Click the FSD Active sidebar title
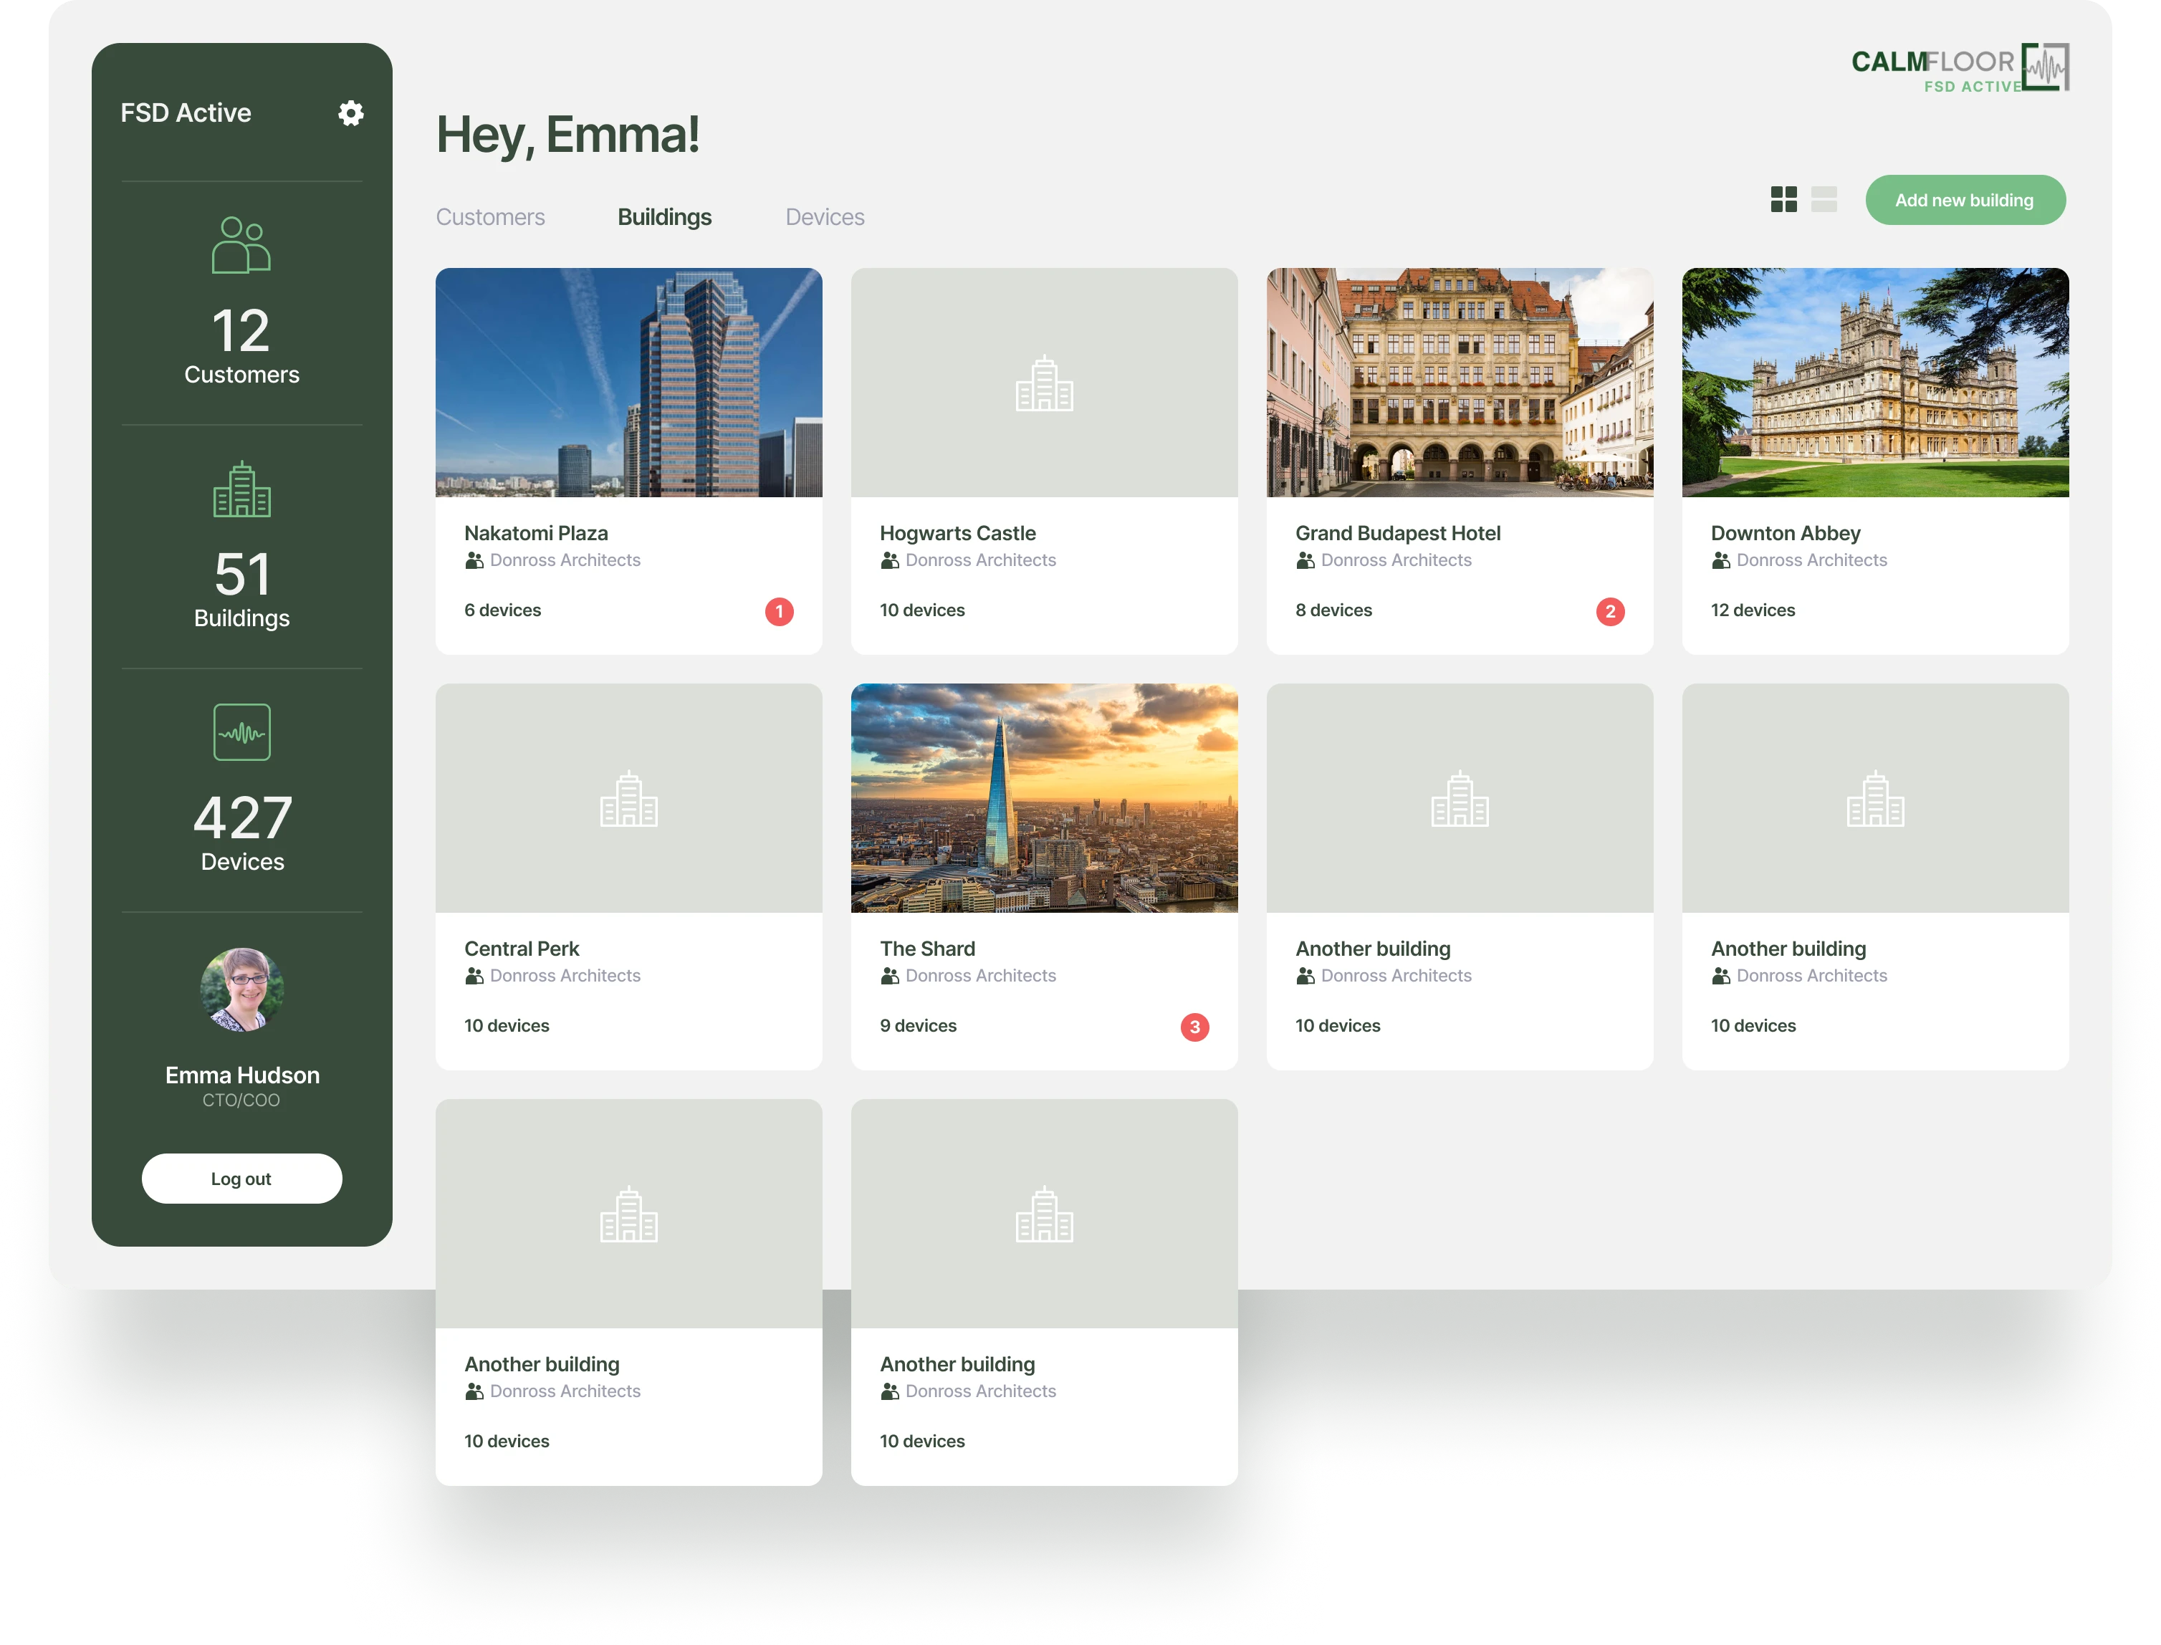Image resolution: width=2161 pixels, height=1645 pixels. pos(186,112)
